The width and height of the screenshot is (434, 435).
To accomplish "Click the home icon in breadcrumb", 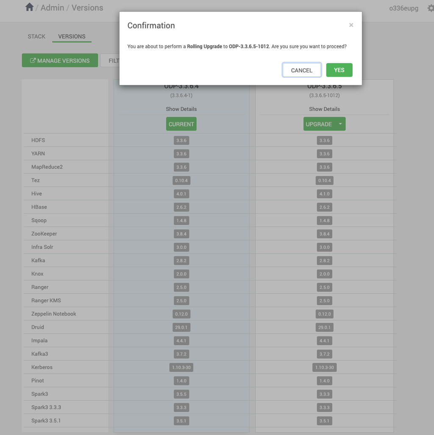I will point(29,7).
